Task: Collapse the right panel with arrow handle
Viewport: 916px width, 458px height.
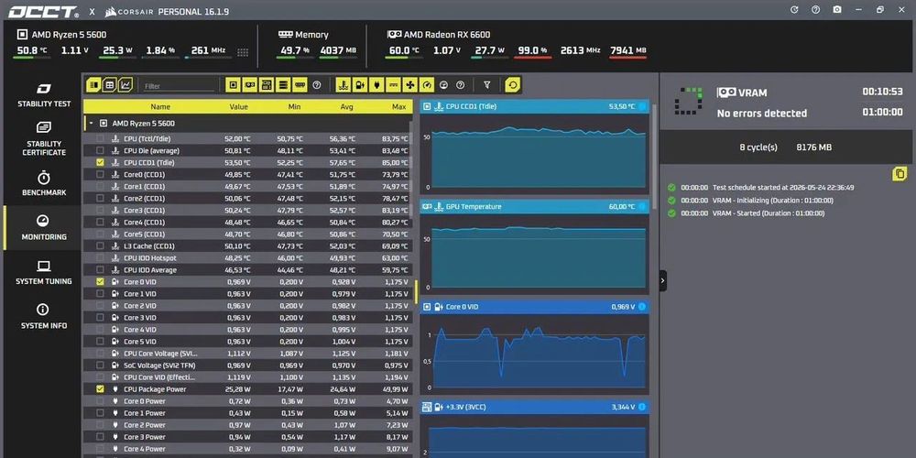Action: (662, 280)
